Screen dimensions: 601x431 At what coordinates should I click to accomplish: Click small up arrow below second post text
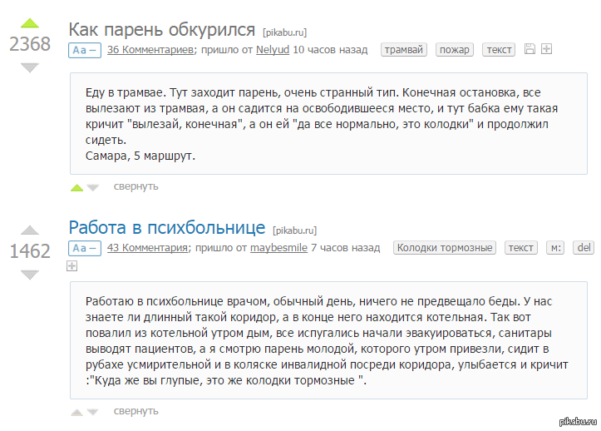tap(76, 412)
